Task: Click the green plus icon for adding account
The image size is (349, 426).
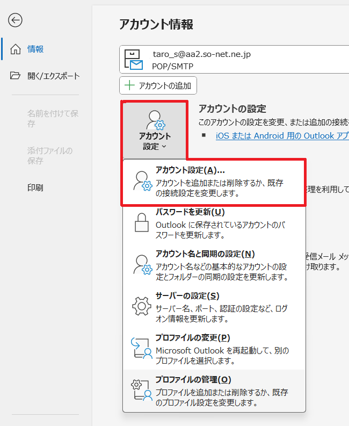Action: pos(129,85)
